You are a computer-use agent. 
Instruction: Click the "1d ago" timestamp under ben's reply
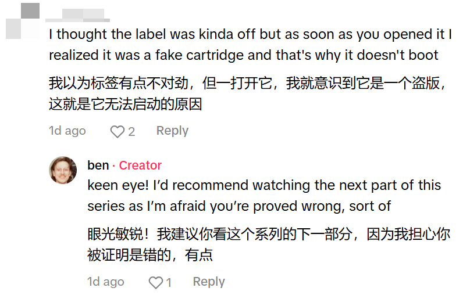105,282
